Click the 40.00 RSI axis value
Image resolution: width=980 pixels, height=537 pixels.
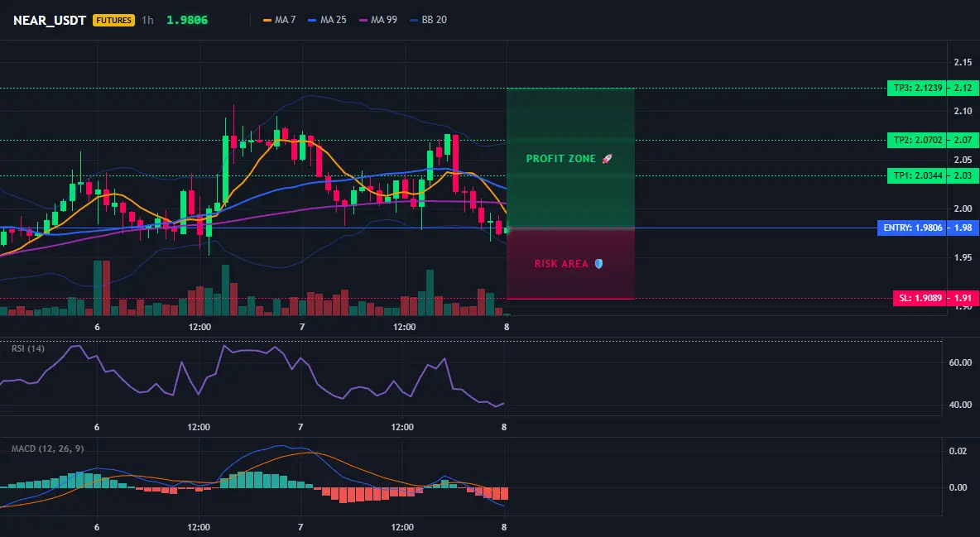(960, 405)
